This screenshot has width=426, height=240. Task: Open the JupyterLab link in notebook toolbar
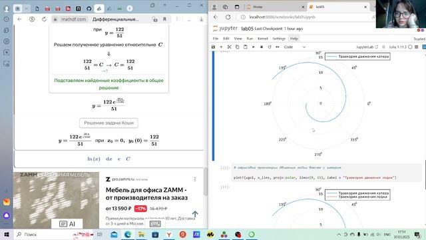pos(367,47)
